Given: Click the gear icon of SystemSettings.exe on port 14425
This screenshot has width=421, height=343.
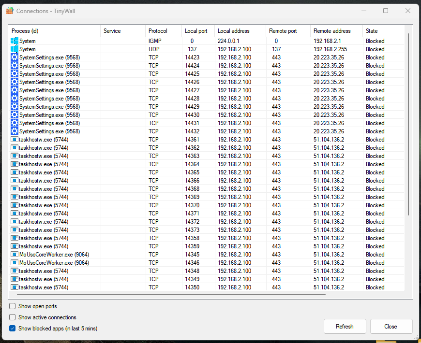Looking at the screenshot, I should (x=15, y=74).
